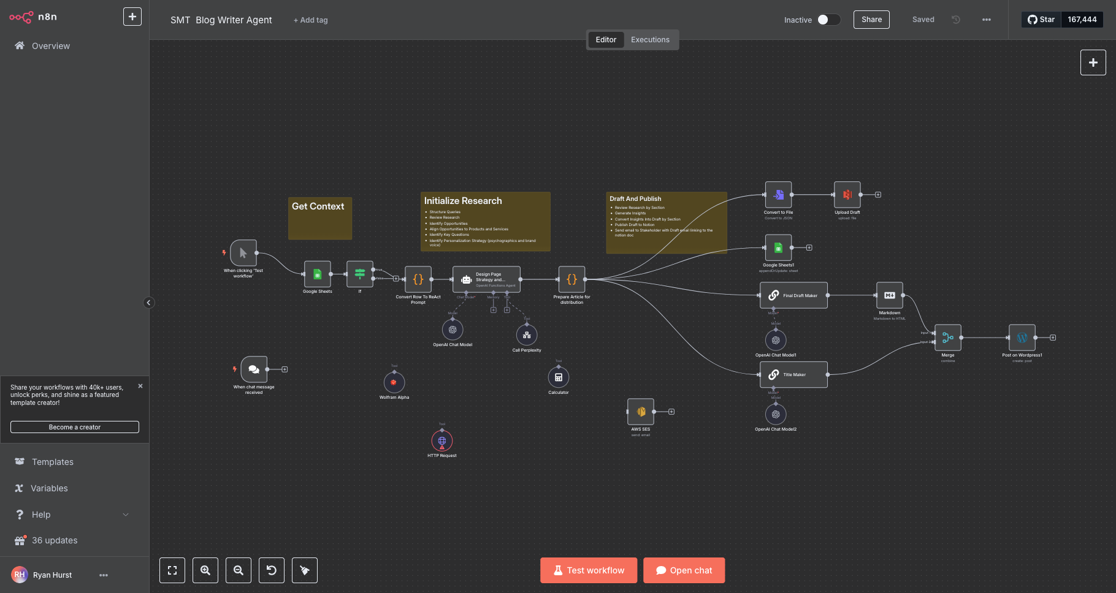
Task: Open Templates from the sidebar
Action: click(53, 462)
